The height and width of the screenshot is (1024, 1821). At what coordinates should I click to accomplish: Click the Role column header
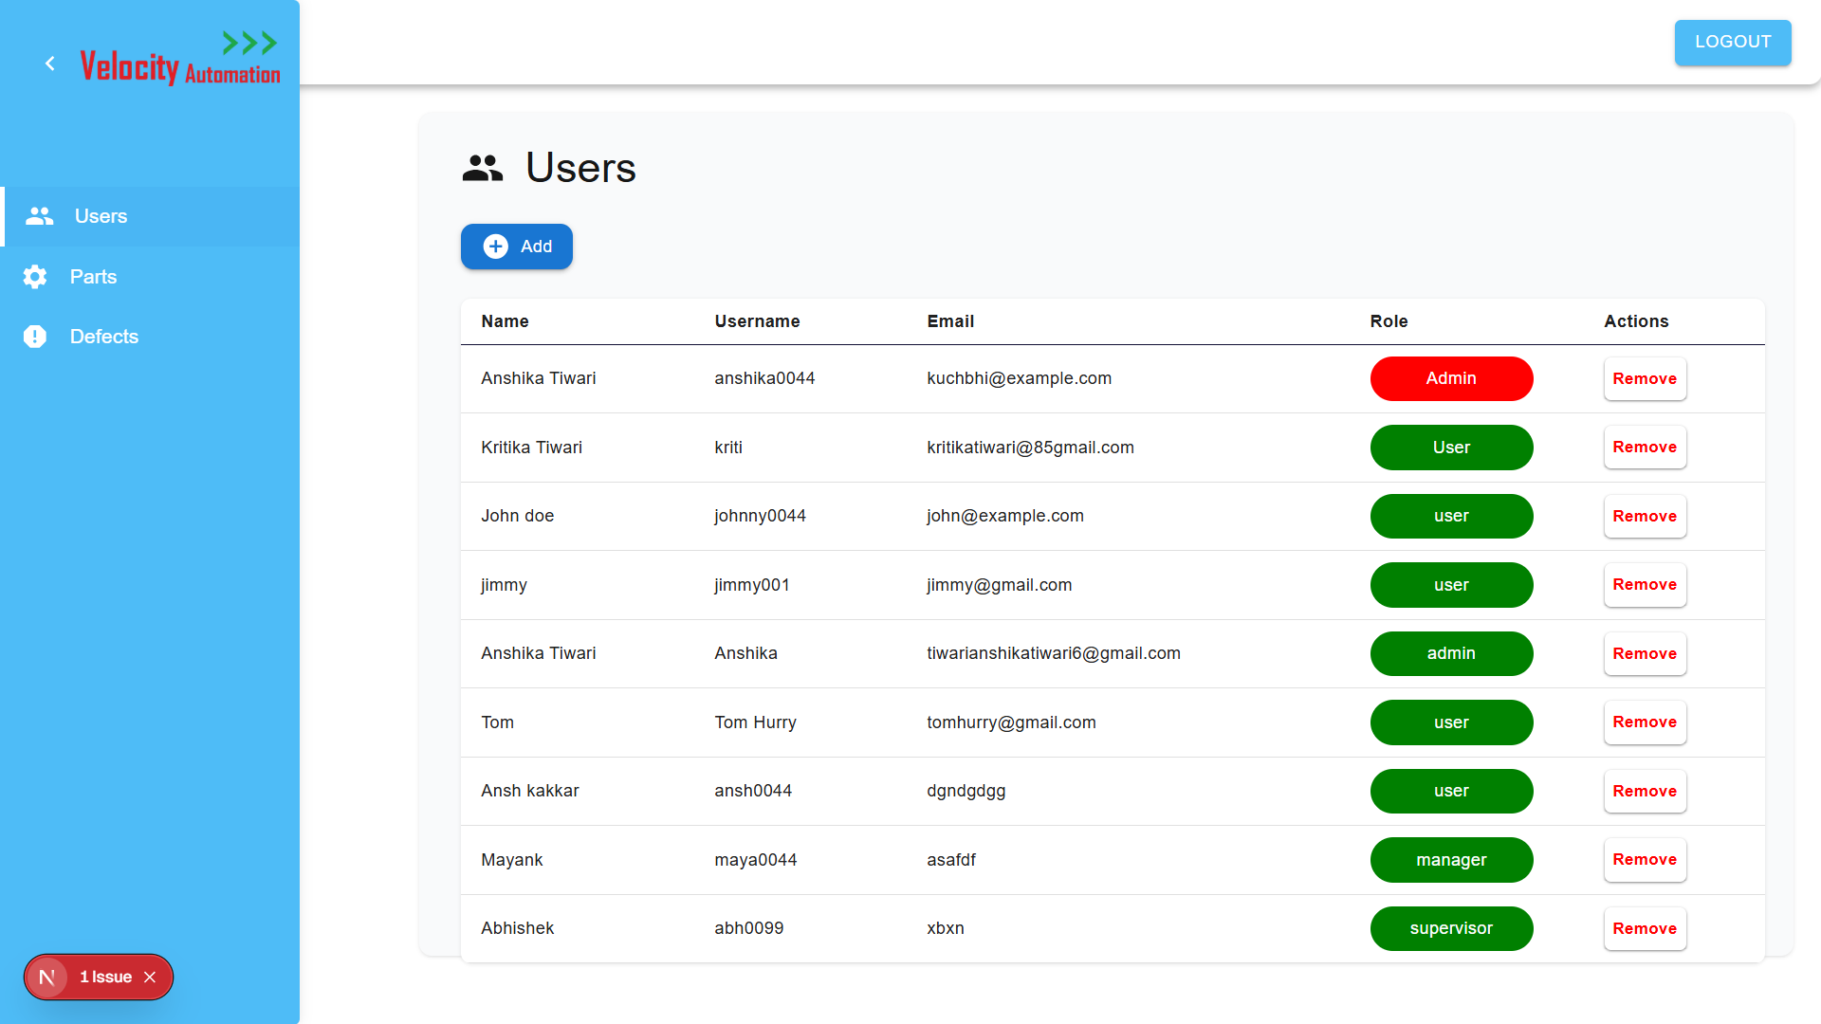coord(1389,321)
